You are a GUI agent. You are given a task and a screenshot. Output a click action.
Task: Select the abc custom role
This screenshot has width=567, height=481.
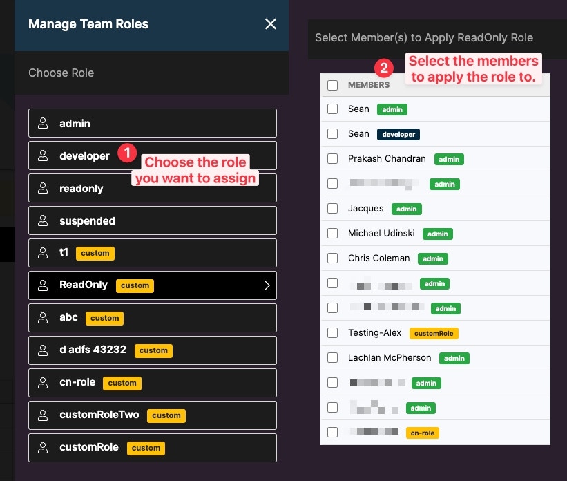tap(153, 318)
